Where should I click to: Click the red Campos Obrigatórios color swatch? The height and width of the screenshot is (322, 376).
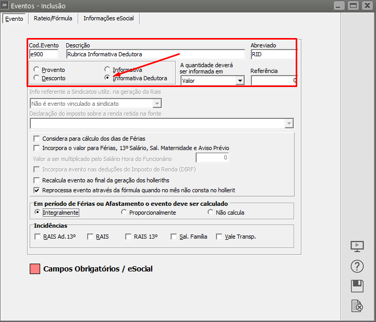pos(35,269)
